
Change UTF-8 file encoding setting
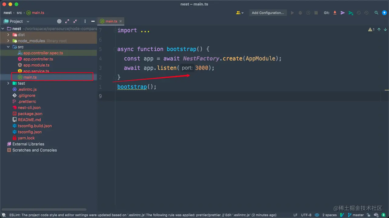pos(306,215)
